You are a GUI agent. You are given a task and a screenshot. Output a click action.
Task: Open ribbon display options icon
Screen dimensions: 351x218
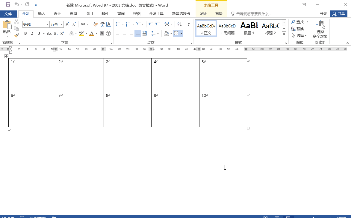(304, 4)
